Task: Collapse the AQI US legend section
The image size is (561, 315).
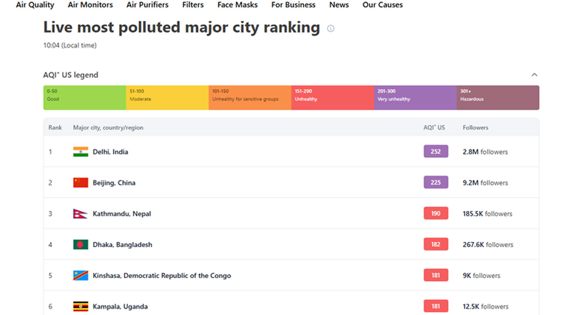Action: click(534, 75)
